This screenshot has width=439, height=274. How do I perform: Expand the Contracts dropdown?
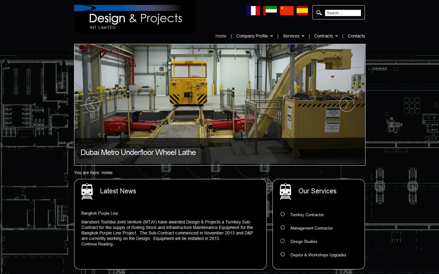point(326,36)
